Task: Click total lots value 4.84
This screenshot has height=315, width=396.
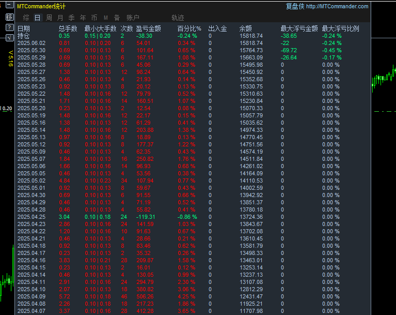Action: [x=65, y=181]
